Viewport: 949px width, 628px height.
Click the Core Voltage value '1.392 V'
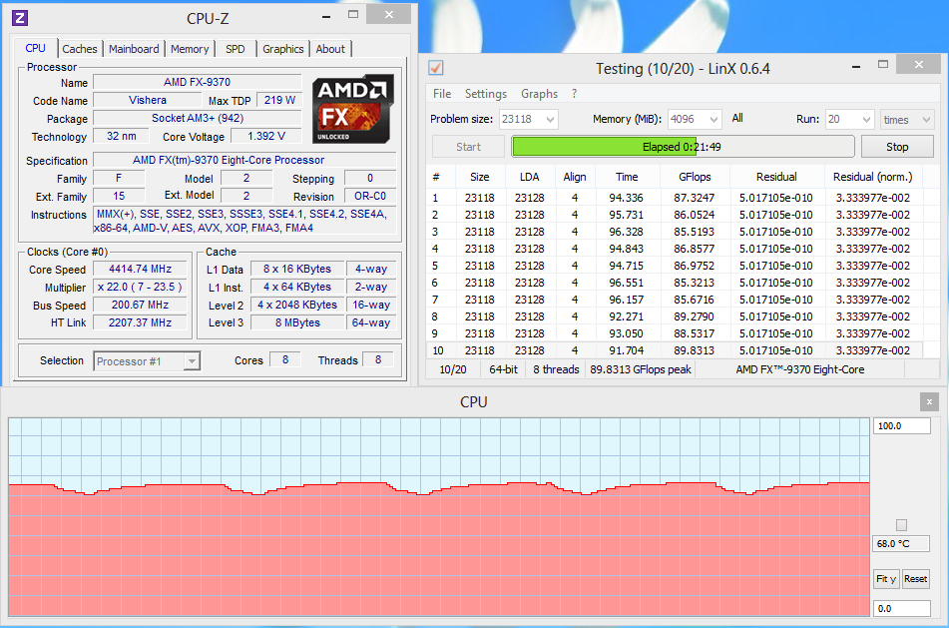[266, 136]
